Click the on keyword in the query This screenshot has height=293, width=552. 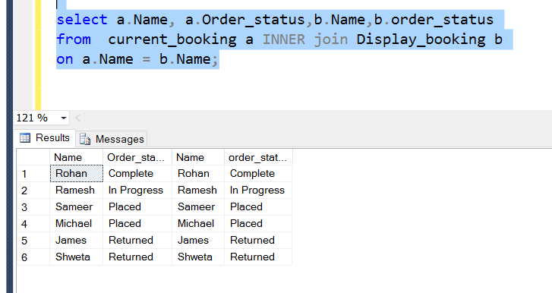pyautogui.click(x=65, y=59)
